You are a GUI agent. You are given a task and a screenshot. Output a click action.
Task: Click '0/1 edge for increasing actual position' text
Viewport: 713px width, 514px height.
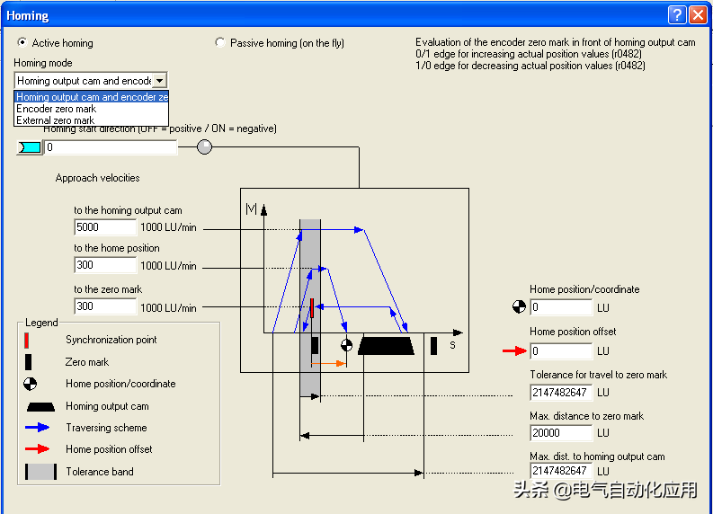coord(529,54)
